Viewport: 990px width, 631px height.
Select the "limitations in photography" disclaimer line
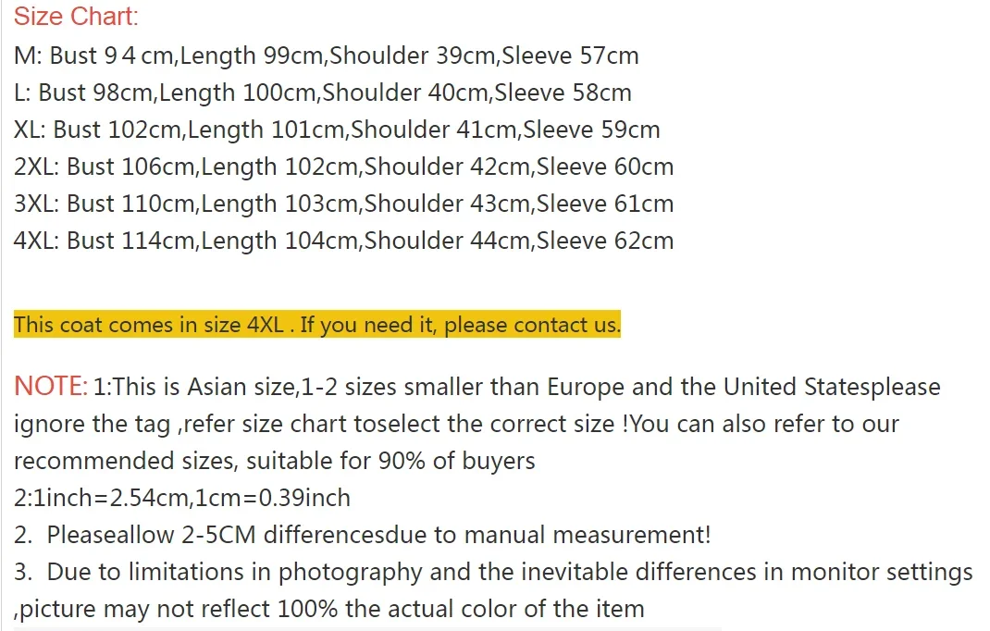click(493, 572)
